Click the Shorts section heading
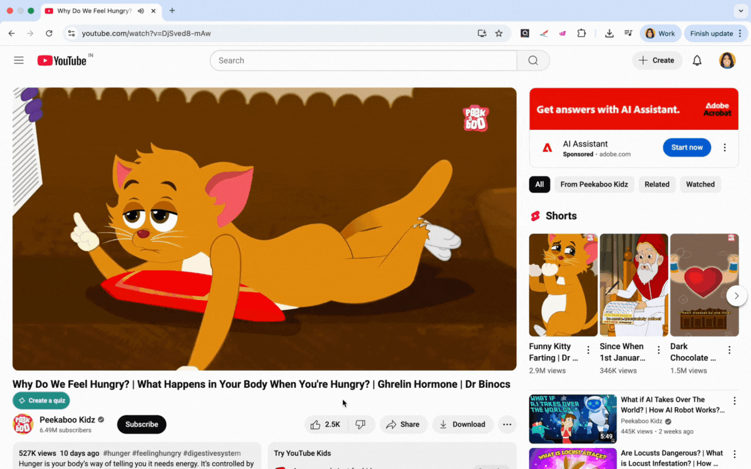The height and width of the screenshot is (469, 751). pos(561,216)
